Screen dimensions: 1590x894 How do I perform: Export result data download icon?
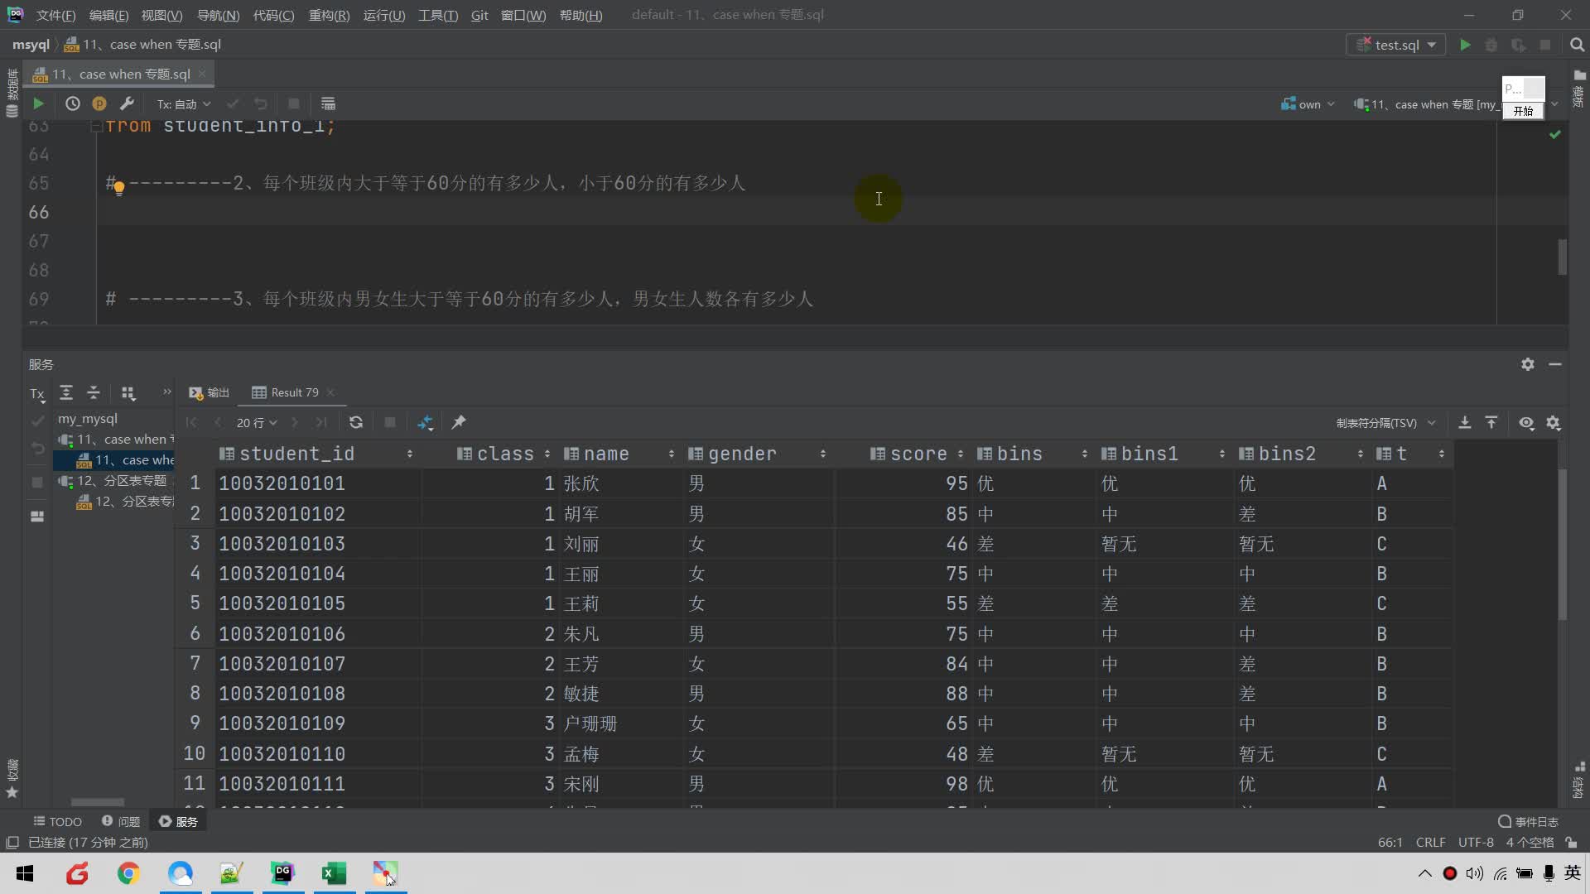pyautogui.click(x=1464, y=422)
